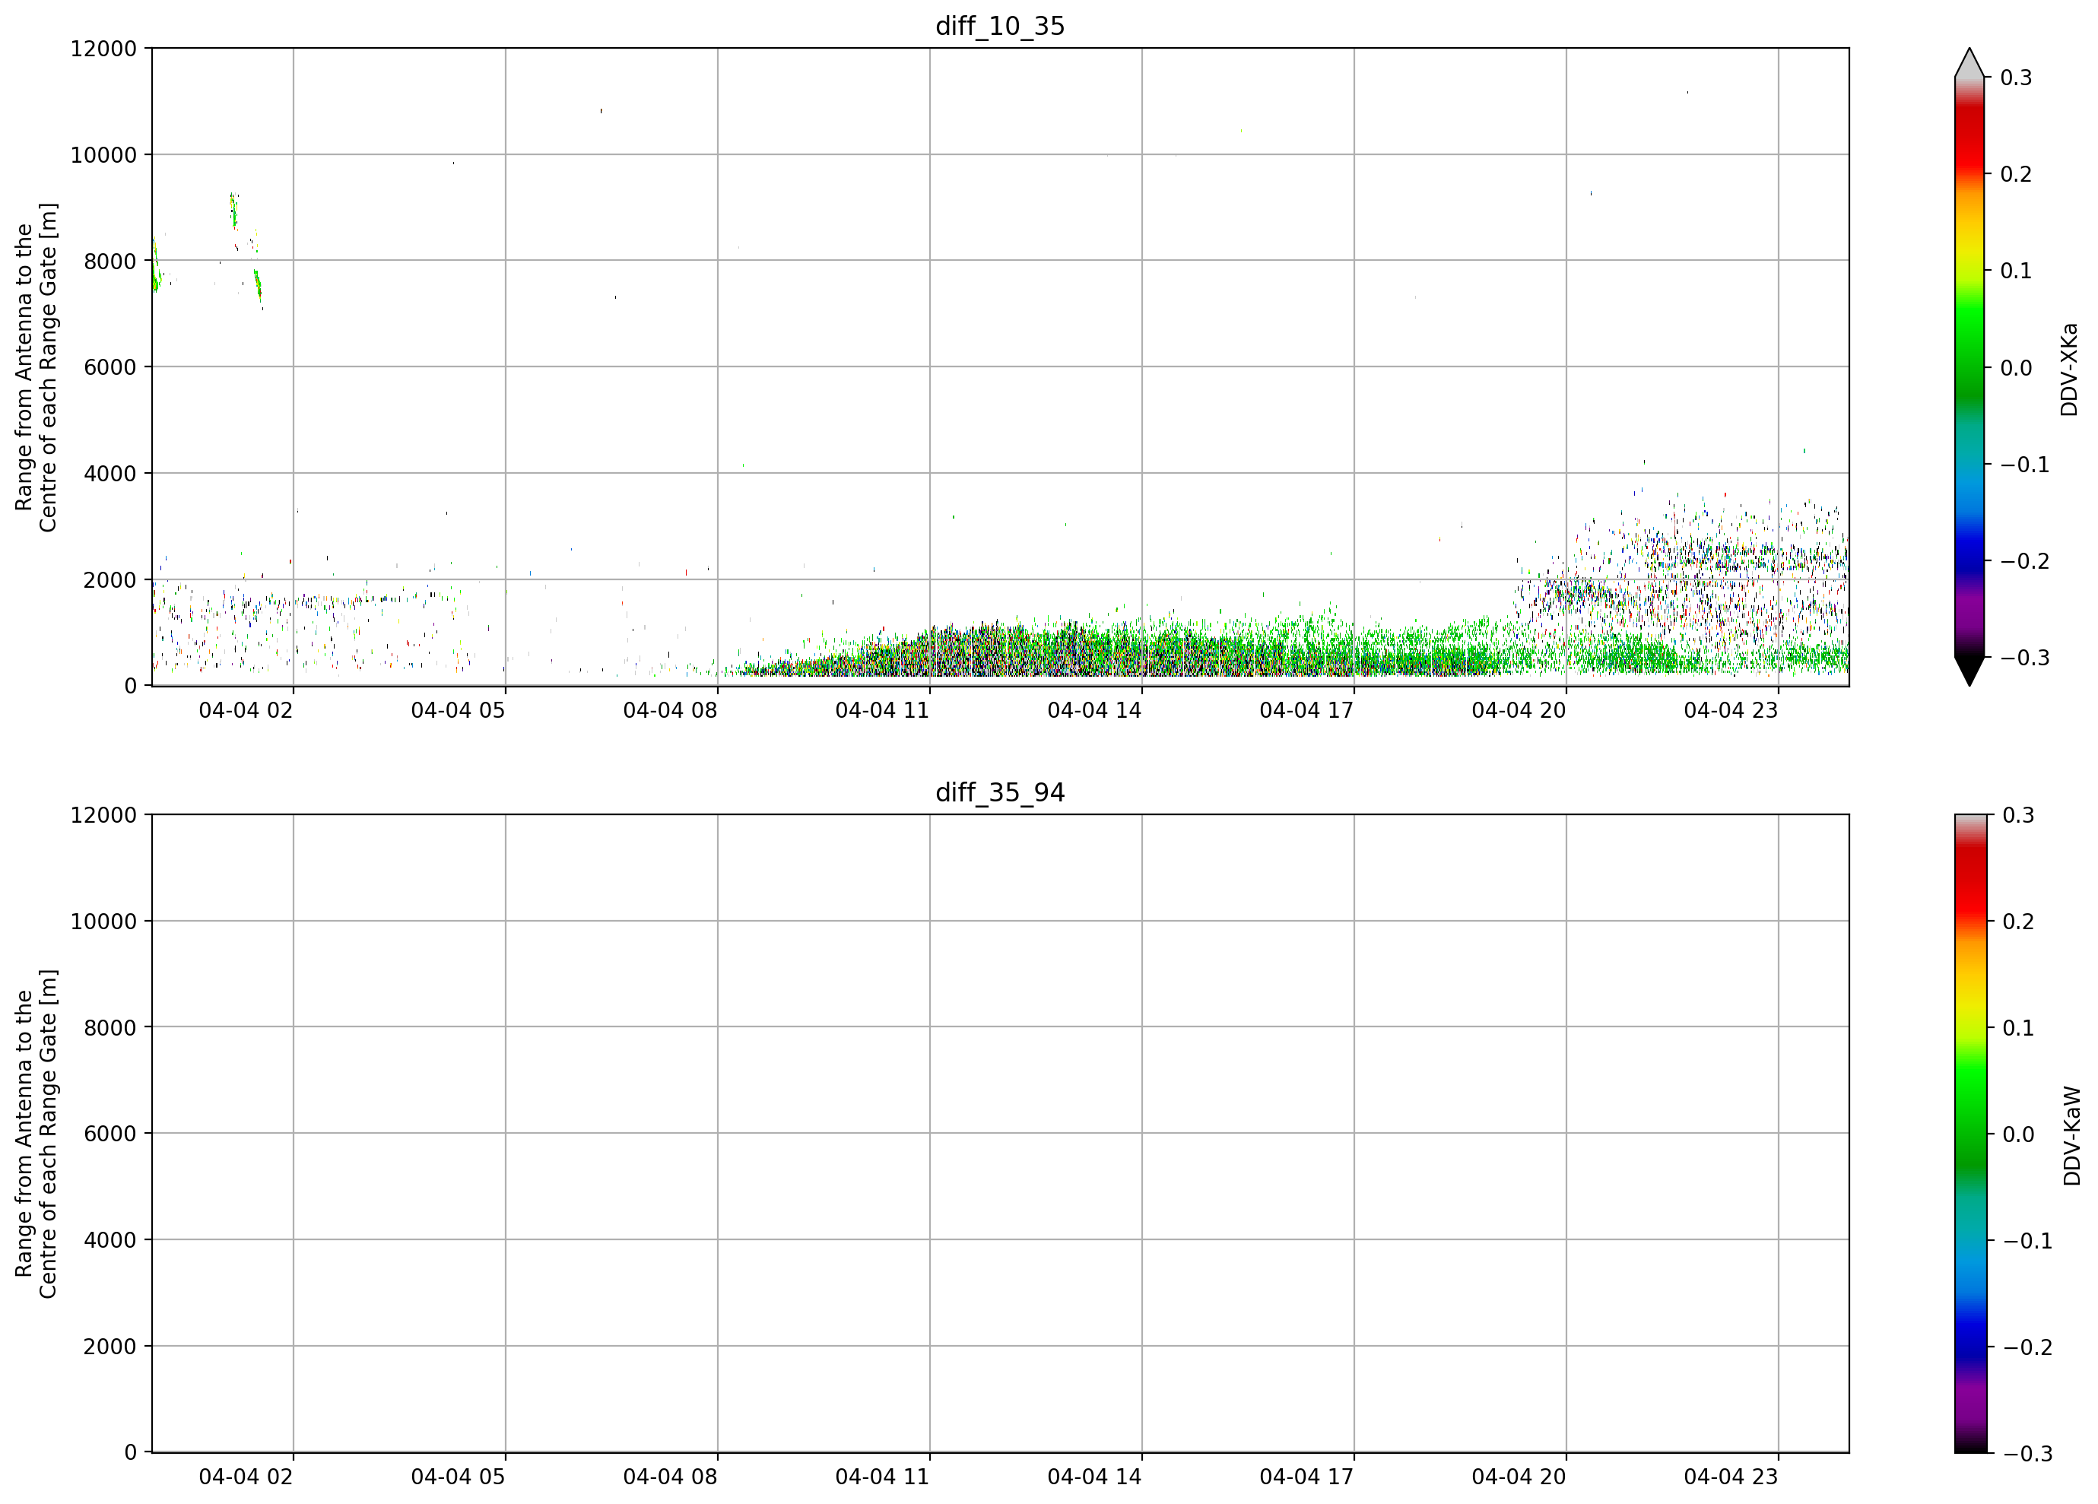Click the '04-04 02' x-tick under diff_35_94
This screenshot has height=1504, width=2098.
coord(246,1477)
